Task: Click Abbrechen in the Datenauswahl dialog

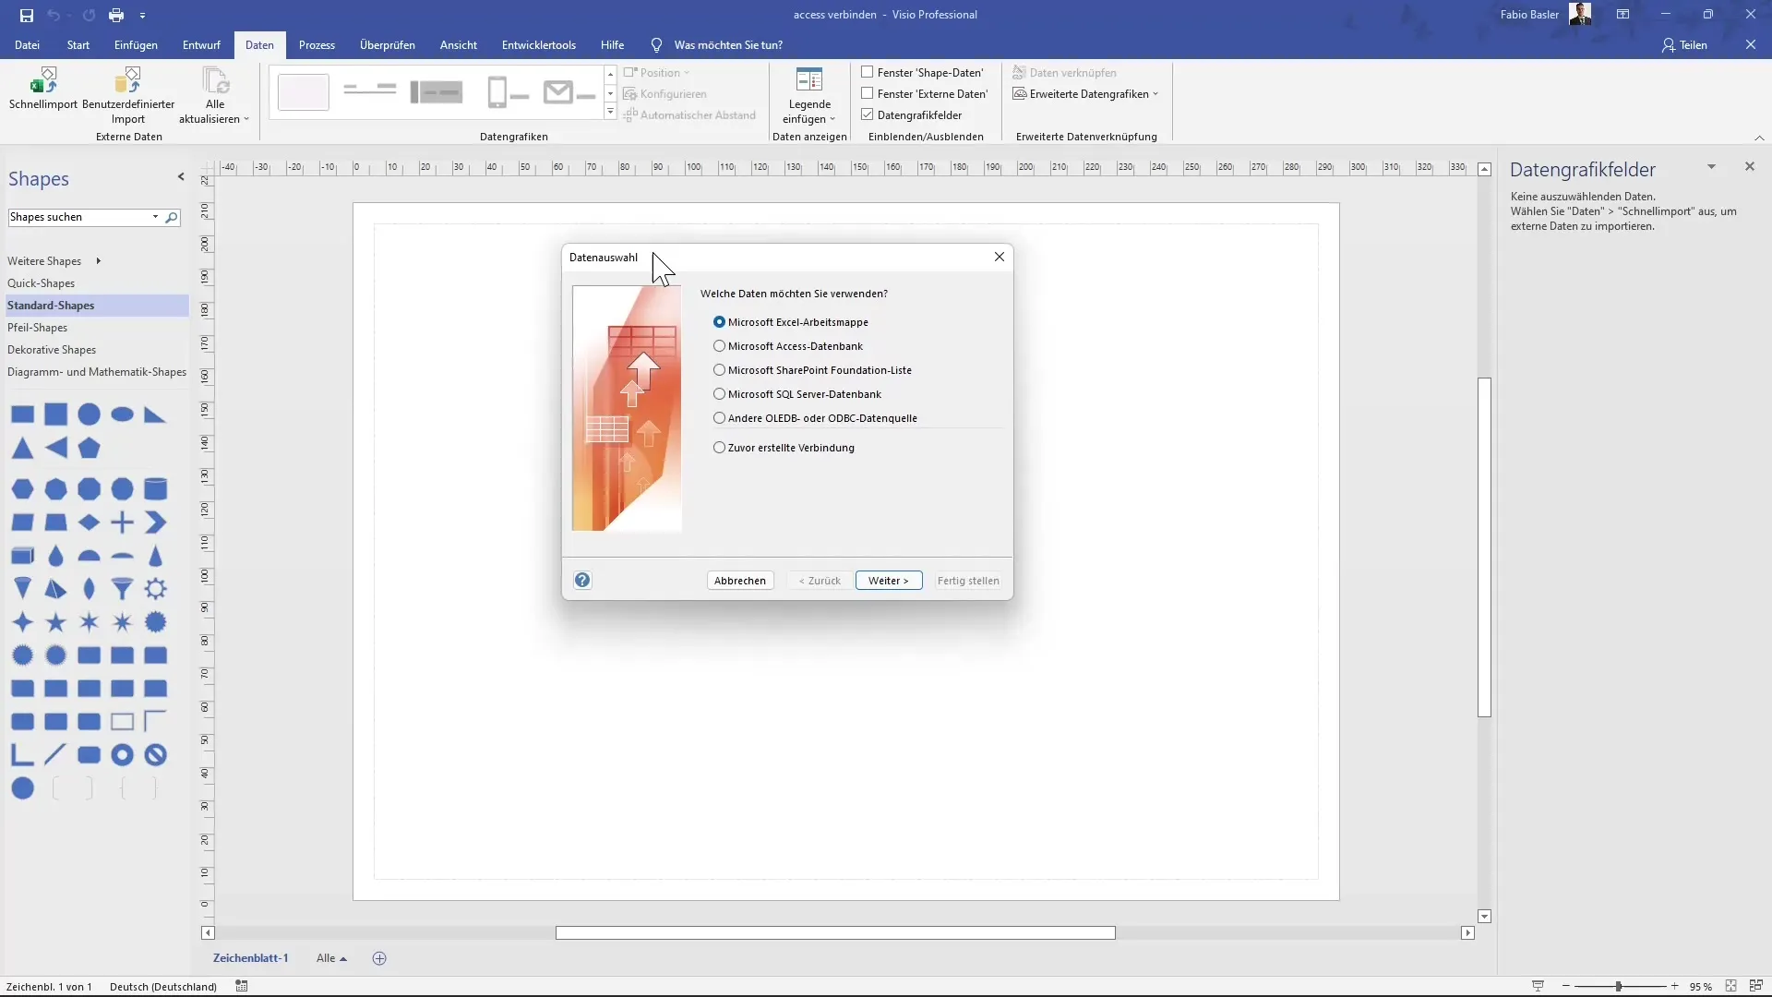Action: pos(740,581)
